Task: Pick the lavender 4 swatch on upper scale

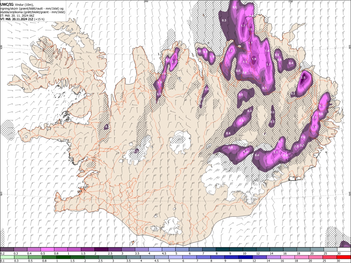Action: [155, 250]
